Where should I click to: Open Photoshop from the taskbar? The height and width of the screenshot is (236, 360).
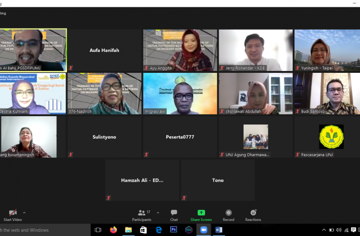pyautogui.click(x=173, y=230)
